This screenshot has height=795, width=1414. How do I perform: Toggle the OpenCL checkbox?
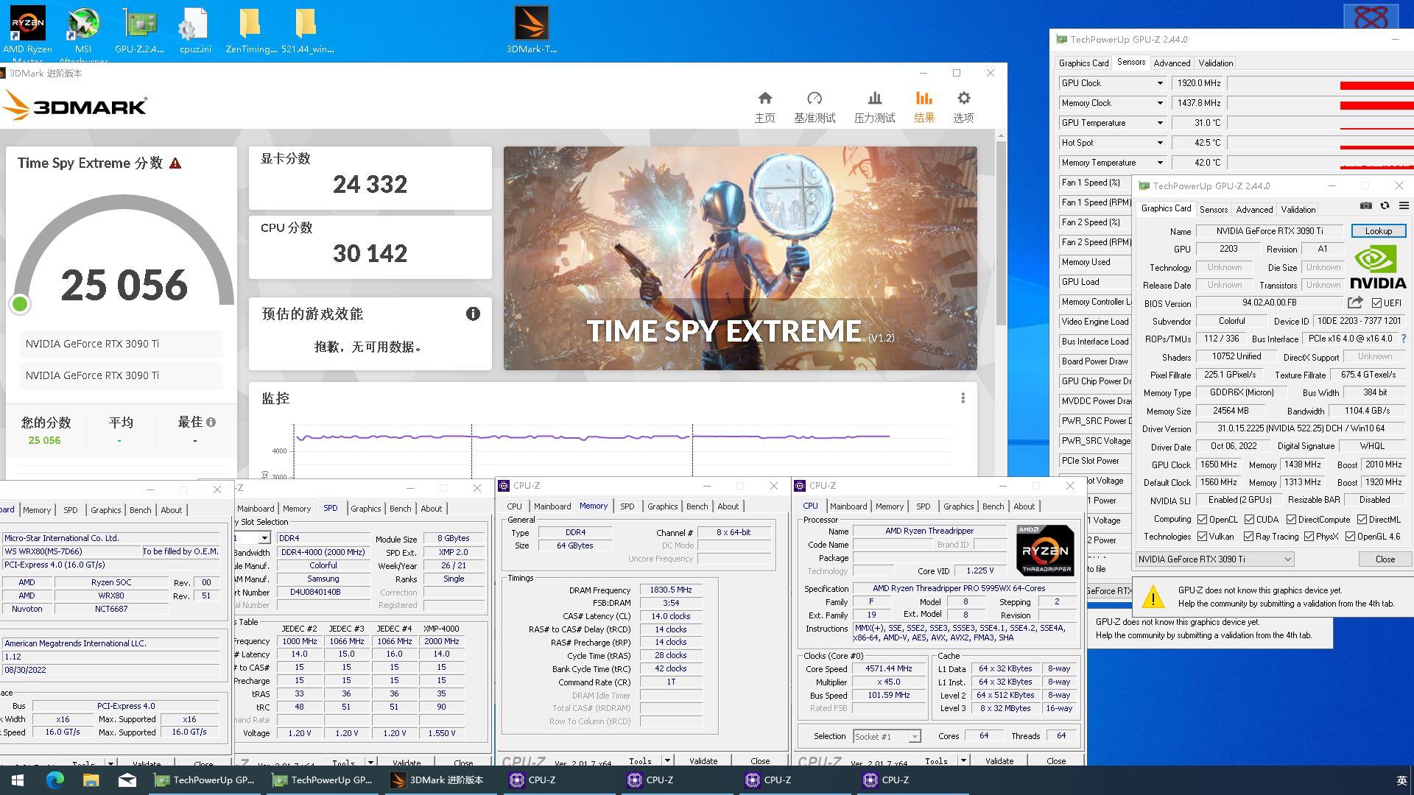pyautogui.click(x=1202, y=519)
